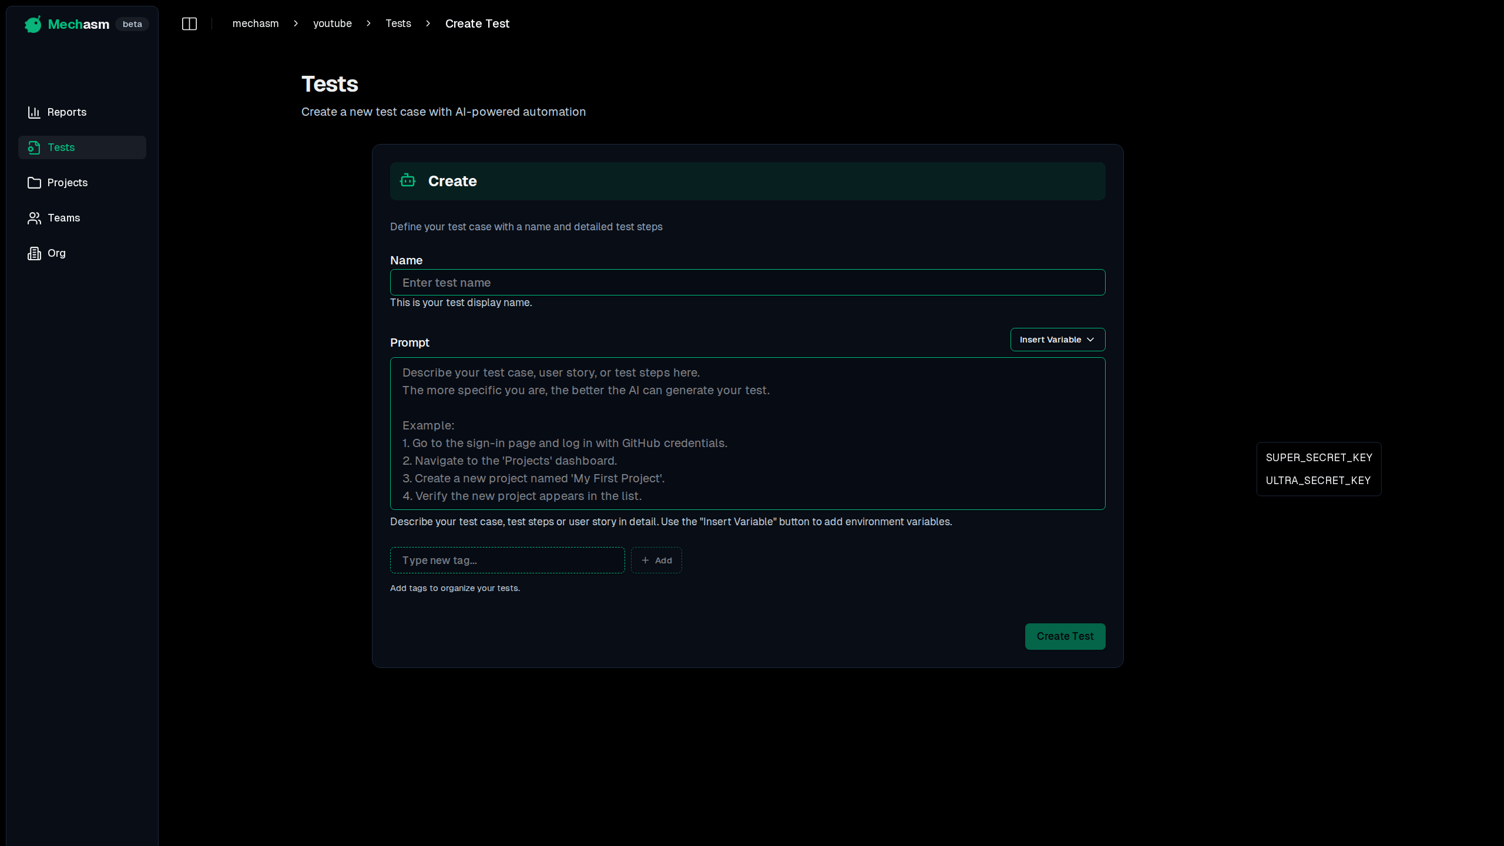The width and height of the screenshot is (1504, 846).
Task: Click the Teams people icon
Action: [34, 218]
